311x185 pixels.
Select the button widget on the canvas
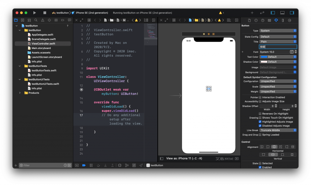pyautogui.click(x=209, y=89)
